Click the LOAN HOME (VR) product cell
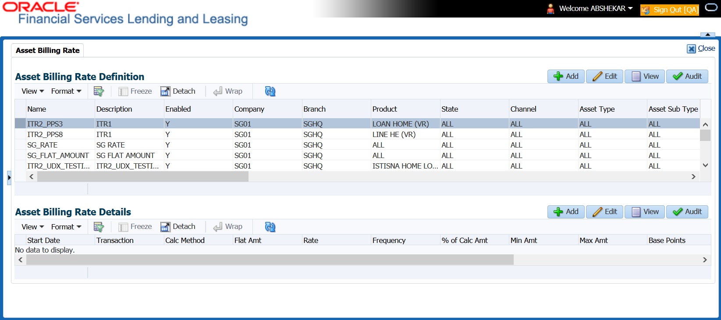721x320 pixels. tap(406, 124)
